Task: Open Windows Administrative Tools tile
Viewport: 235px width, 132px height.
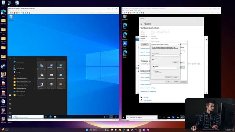Action: tap(42, 75)
